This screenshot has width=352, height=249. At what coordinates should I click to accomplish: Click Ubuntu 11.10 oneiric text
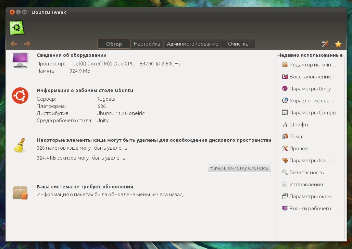point(120,113)
